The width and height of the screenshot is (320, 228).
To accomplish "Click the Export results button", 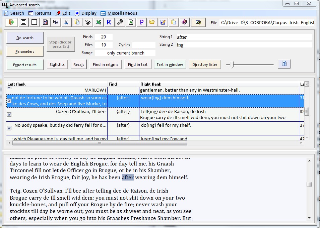I will coord(25,65).
